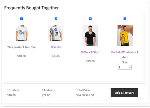The width and height of the screenshot is (150, 108).
Task: Uncheck the Divi Tee checkbox
Action: pos(56,19)
